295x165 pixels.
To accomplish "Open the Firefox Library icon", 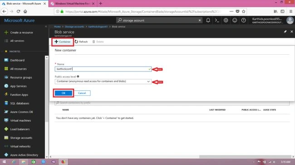I will click(x=275, y=11).
